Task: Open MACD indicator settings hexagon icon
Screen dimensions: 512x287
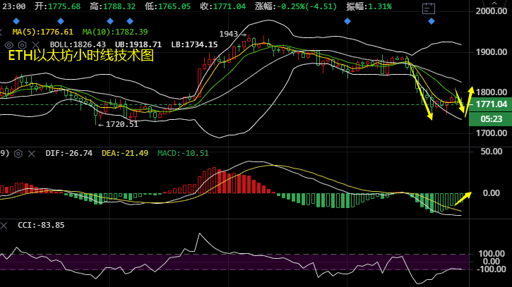Action: coord(19,153)
